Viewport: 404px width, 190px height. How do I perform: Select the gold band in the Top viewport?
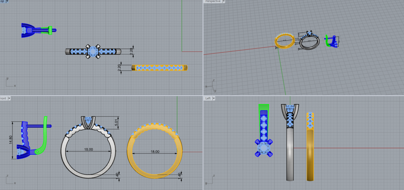[159, 68]
